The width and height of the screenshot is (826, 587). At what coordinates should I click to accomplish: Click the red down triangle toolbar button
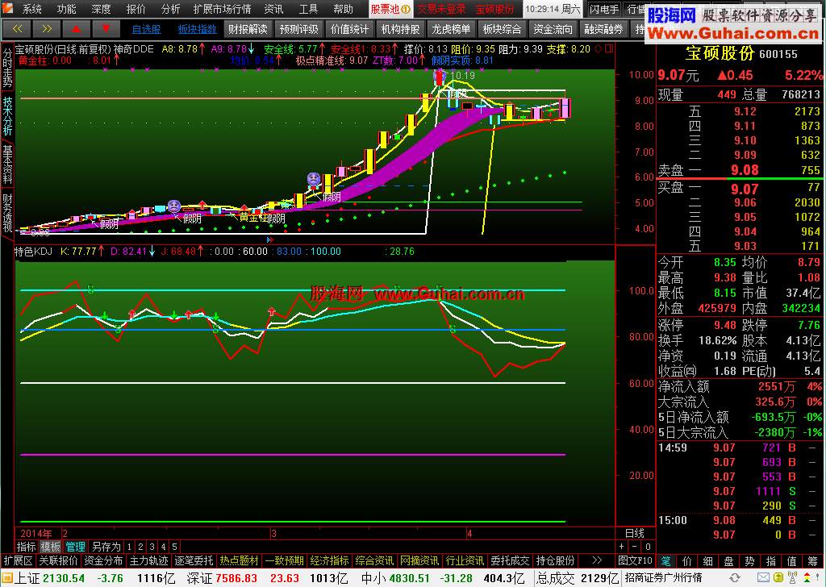(106, 28)
